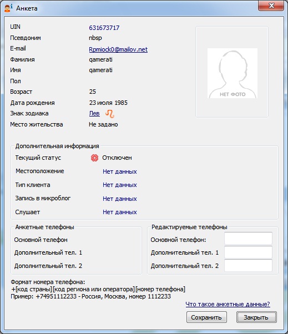Image resolution: width=288 pixels, height=334 pixels.
Task: Open the Rpmiock0@mailov.net email link
Action: (118, 49)
